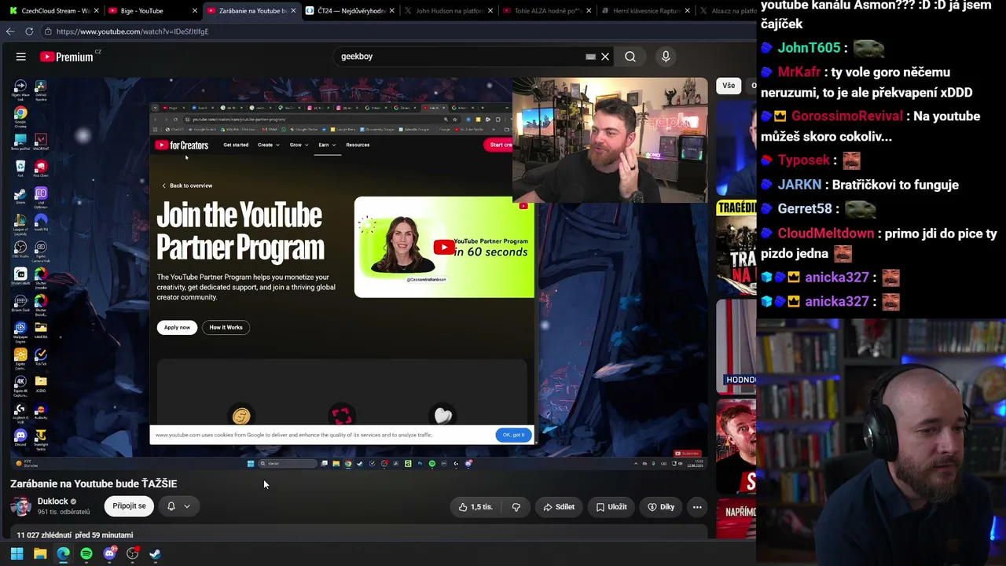Click chat username GorossimoRevival

tap(847, 116)
